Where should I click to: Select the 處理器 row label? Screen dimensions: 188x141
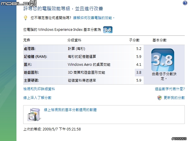click(30, 49)
